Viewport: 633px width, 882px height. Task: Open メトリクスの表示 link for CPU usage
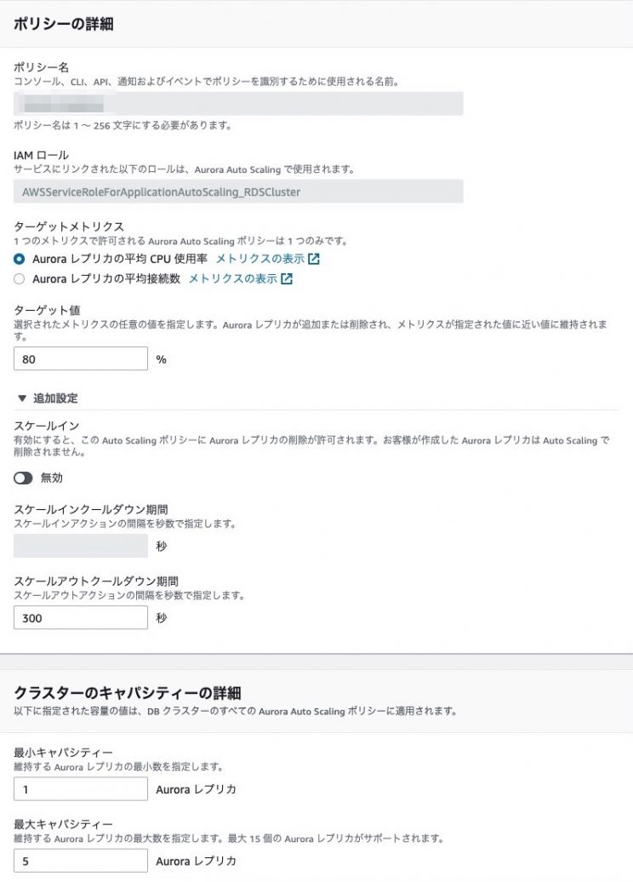pos(259,259)
